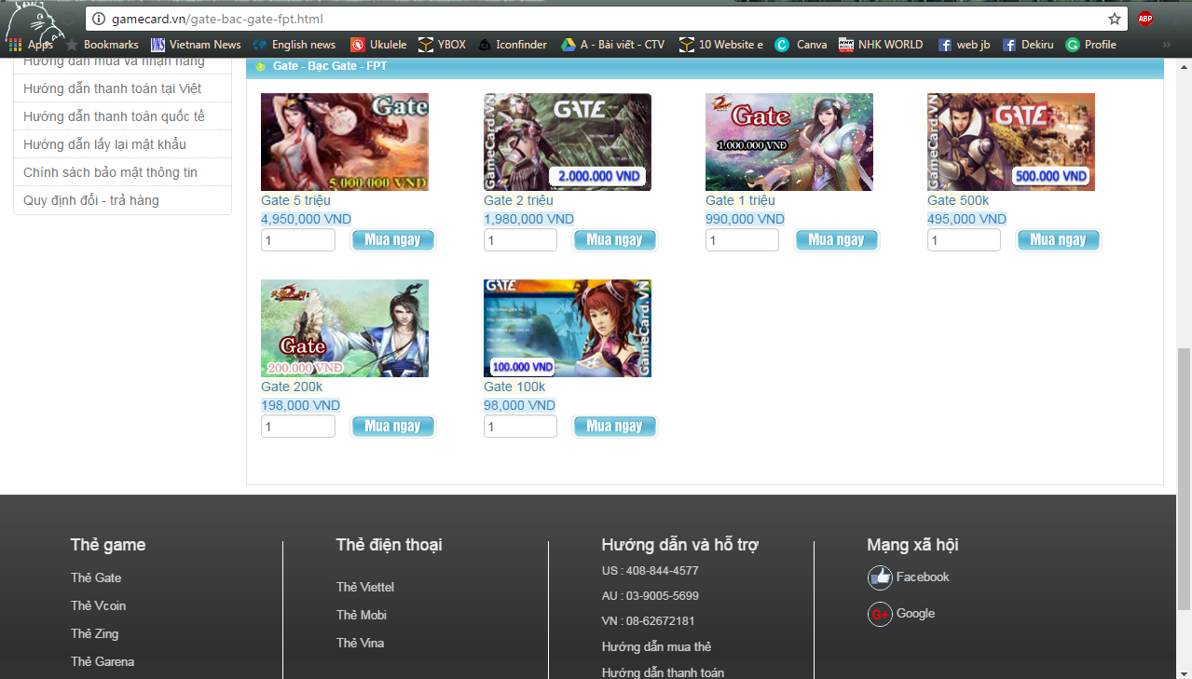Open the 'Gate 500k' product title link
Screen dimensions: 1192x679
click(958, 200)
